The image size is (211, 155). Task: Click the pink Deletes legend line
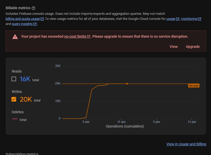15,119
